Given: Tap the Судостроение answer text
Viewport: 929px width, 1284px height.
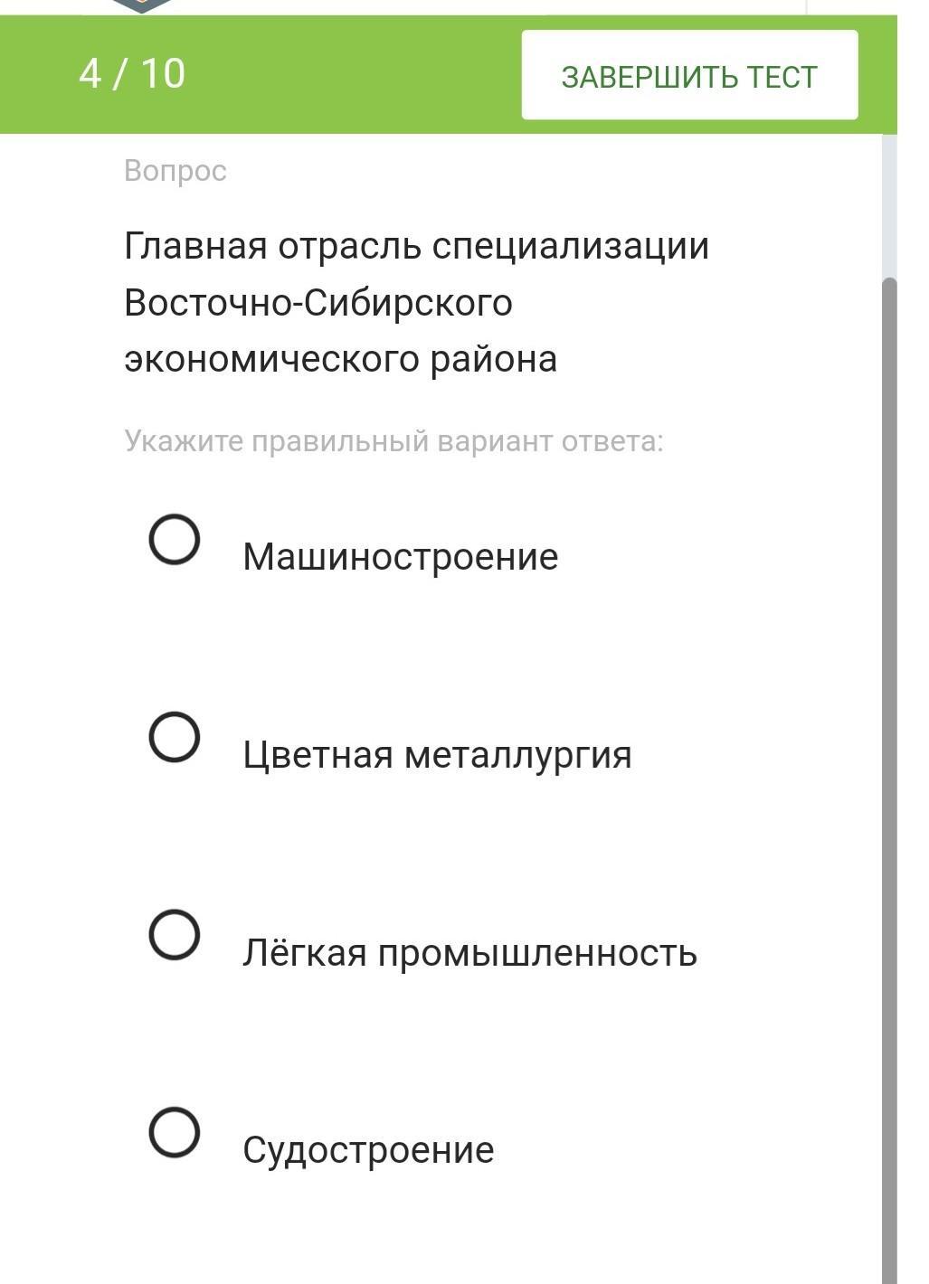Looking at the screenshot, I should click(x=368, y=1150).
